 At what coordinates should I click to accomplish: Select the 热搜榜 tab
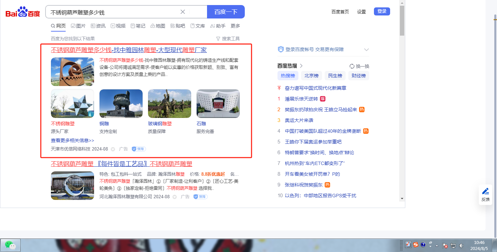pyautogui.click(x=288, y=76)
